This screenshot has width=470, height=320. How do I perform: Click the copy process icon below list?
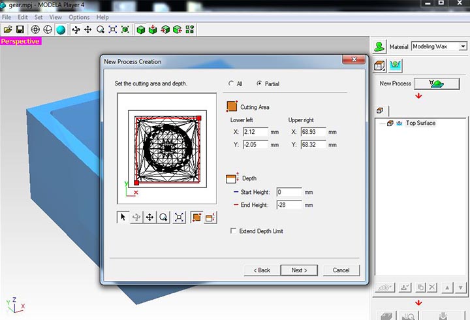tap(420, 287)
